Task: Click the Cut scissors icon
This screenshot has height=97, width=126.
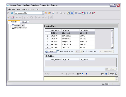Action: pyautogui.click(x=25, y=17)
